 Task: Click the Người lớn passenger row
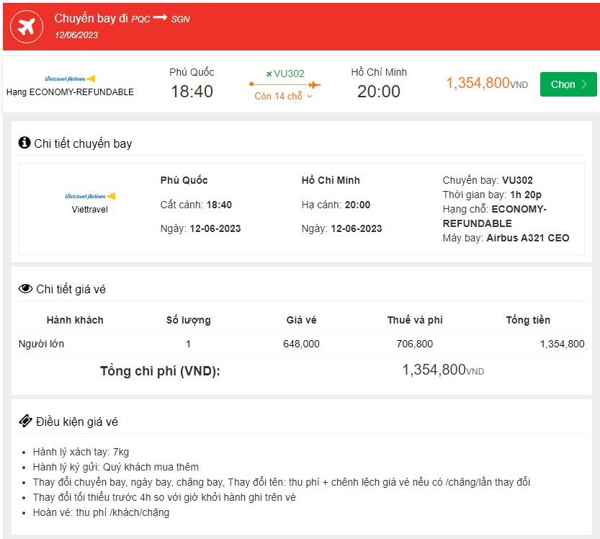coord(41,344)
